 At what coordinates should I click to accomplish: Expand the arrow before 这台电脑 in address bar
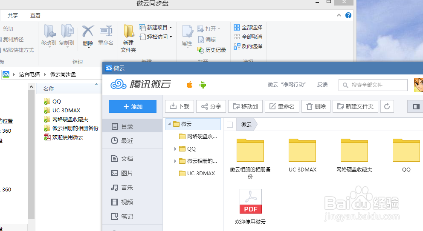(x=14, y=74)
